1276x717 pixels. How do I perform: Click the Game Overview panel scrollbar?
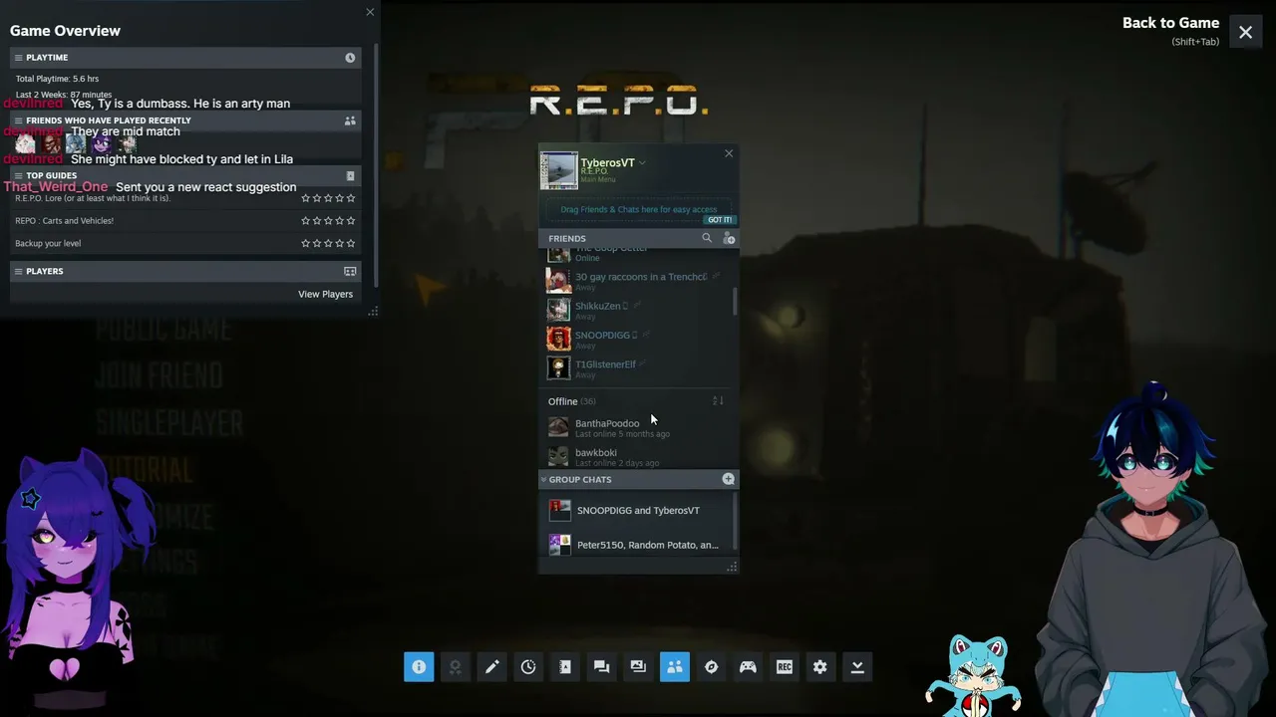pos(376,164)
